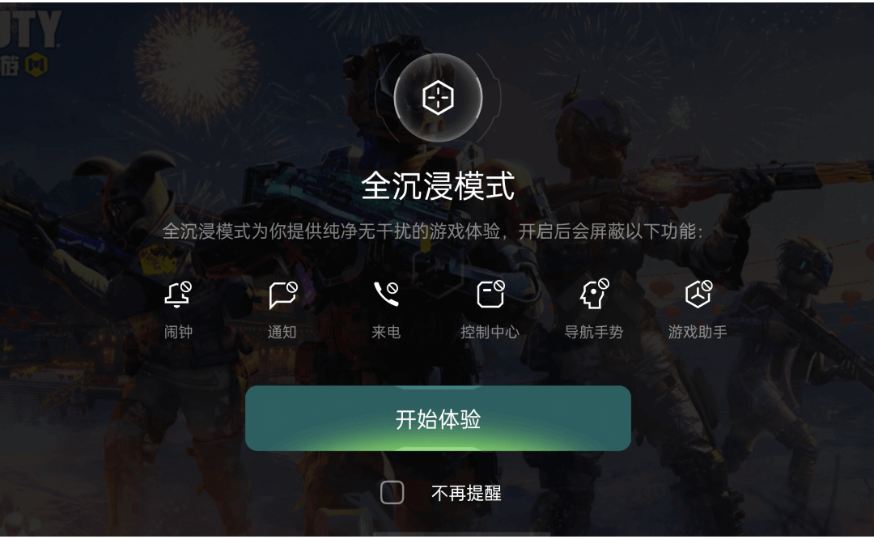Tap the blocked incoming call phone icon
Viewport: 874px width, 539px height.
[x=386, y=294]
